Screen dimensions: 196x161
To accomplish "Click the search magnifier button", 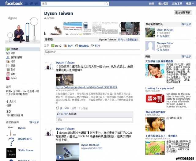I will tap(107, 4).
